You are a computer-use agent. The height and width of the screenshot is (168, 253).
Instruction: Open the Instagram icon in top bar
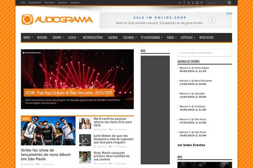197,3
